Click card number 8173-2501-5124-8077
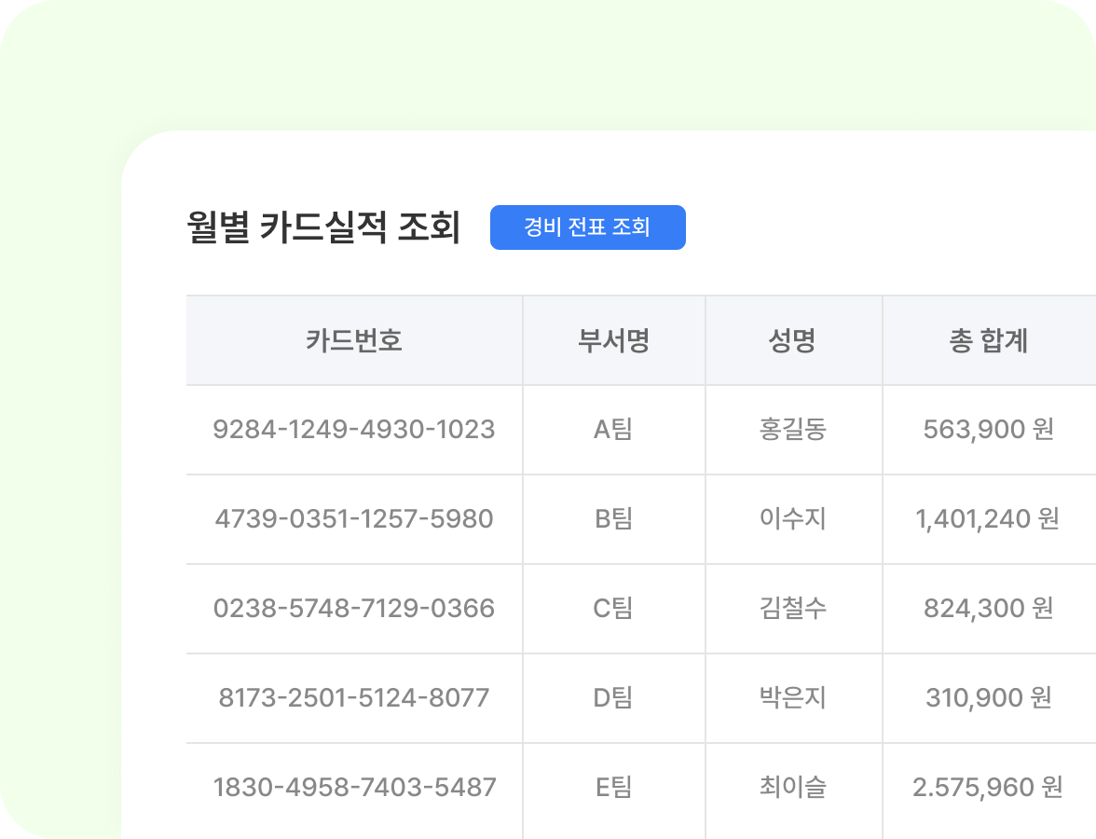 coord(354,698)
